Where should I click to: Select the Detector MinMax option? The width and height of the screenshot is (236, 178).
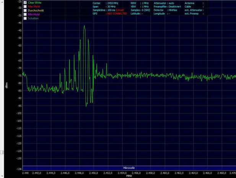(173, 10)
